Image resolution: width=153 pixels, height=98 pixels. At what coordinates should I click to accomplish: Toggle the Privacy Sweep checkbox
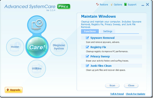click(87, 56)
